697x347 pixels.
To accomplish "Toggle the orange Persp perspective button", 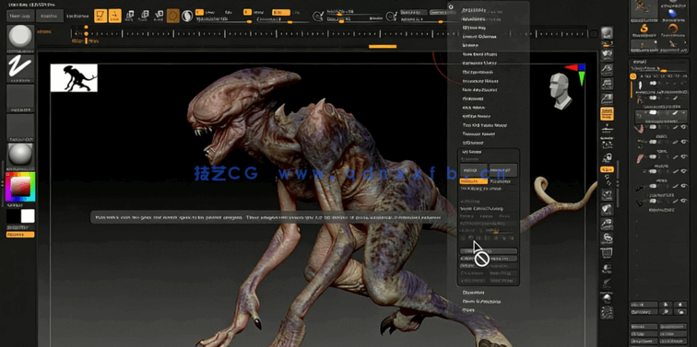I will click(x=607, y=113).
